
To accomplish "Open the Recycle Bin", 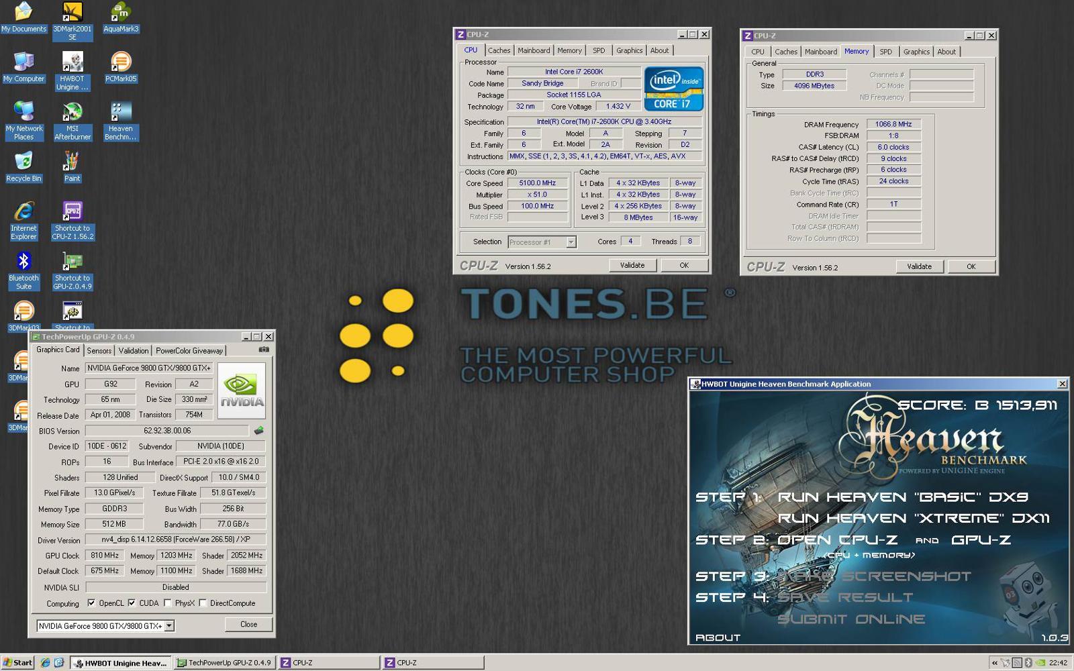I will (x=23, y=166).
